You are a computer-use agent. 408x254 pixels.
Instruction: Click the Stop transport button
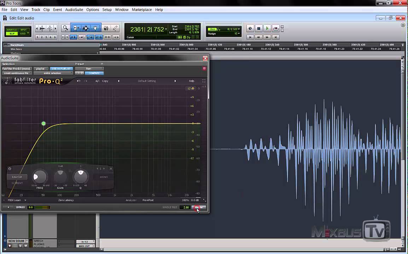pos(259,28)
